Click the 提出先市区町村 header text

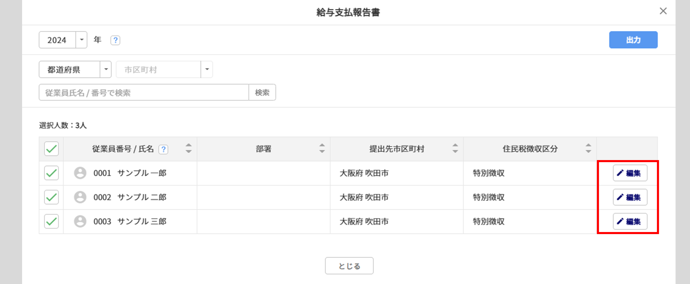[x=397, y=149]
